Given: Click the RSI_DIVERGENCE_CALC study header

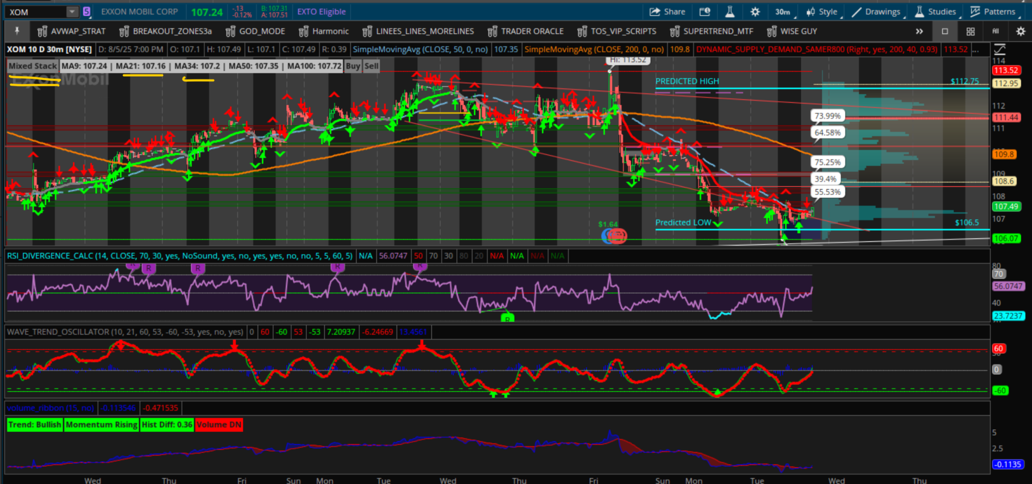Looking at the screenshot, I should click(x=180, y=256).
